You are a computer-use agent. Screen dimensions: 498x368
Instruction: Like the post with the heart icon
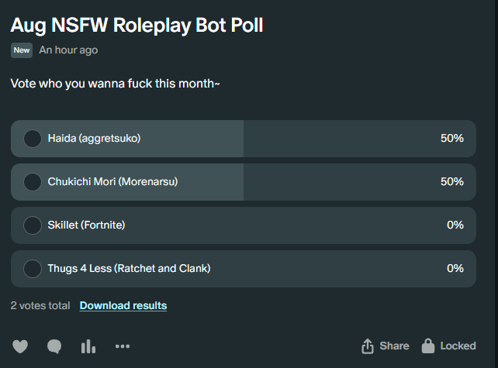click(x=20, y=346)
